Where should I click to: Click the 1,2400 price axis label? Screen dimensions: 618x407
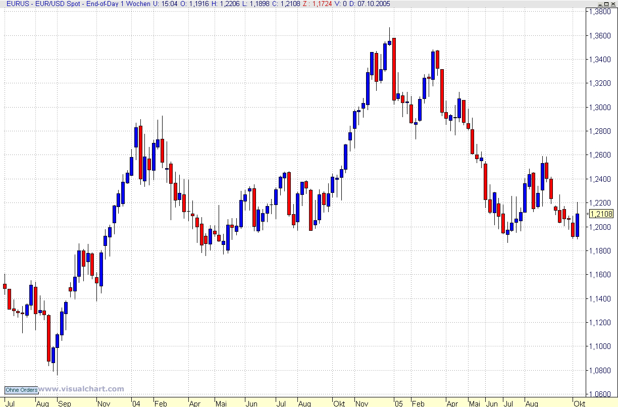[600, 179]
